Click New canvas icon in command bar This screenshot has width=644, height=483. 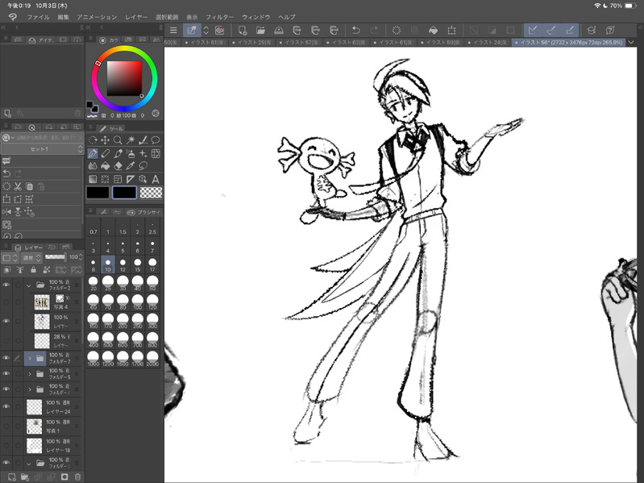243,31
